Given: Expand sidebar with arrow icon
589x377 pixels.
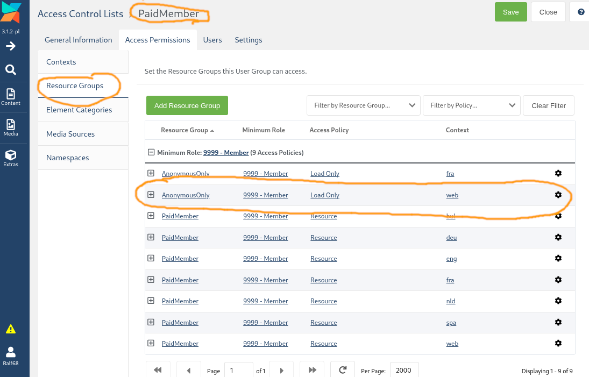Looking at the screenshot, I should coord(11,46).
